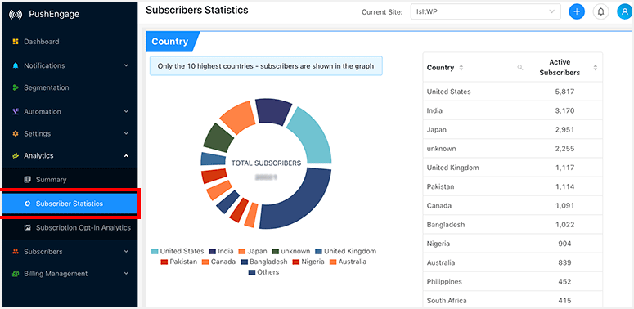
Task: Toggle Pakistan legend entry
Action: click(178, 262)
